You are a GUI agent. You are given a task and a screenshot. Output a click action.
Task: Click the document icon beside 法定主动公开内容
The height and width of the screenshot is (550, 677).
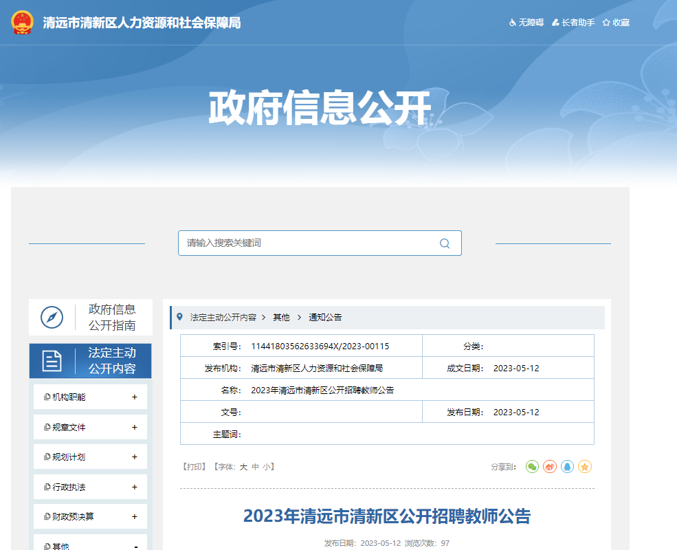coord(52,361)
